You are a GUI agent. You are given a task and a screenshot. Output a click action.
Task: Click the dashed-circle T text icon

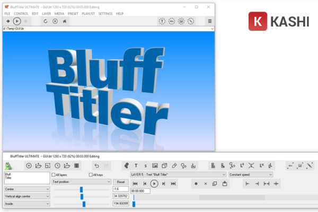[162, 21]
